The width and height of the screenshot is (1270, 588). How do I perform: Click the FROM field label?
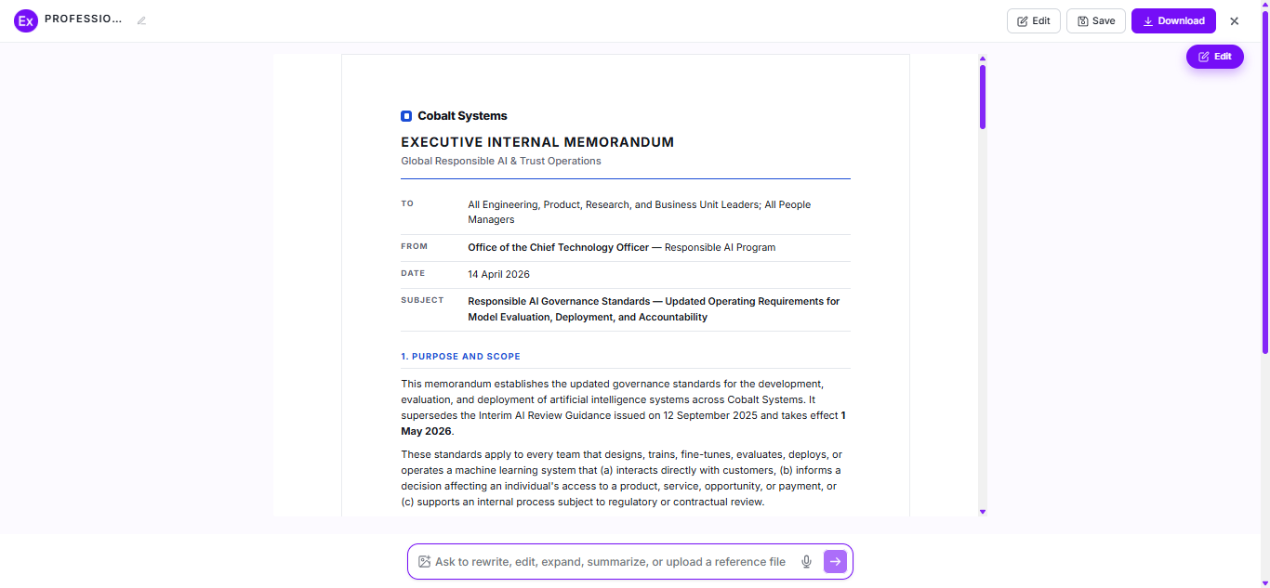[415, 246]
